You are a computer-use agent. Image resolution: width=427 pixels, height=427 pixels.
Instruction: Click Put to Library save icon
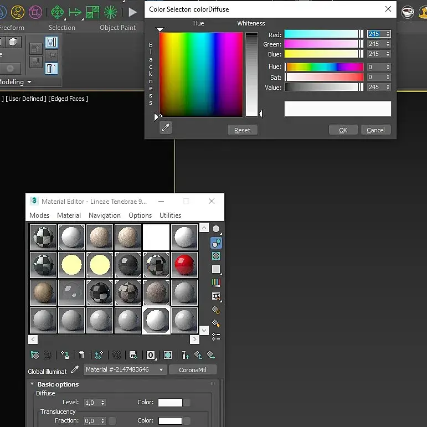pyautogui.click(x=133, y=355)
